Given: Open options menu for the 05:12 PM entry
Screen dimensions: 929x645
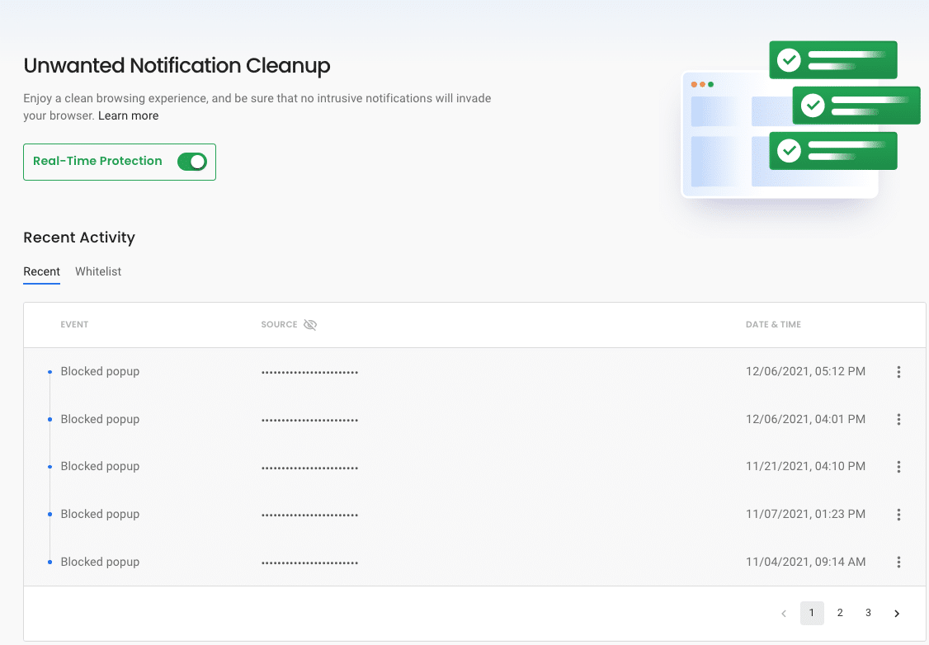Looking at the screenshot, I should [x=898, y=372].
